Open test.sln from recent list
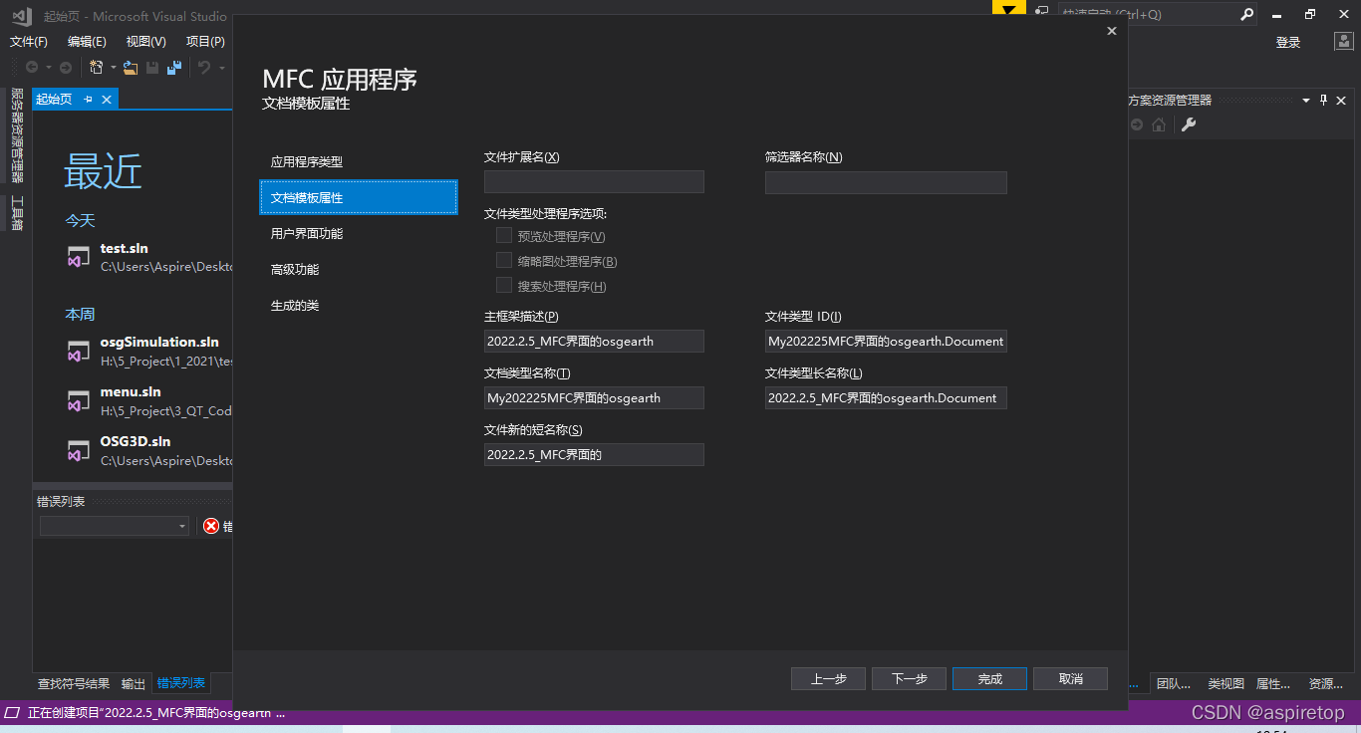This screenshot has height=733, width=1361. [x=149, y=256]
